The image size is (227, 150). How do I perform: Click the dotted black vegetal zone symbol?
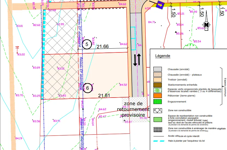click(x=158, y=129)
